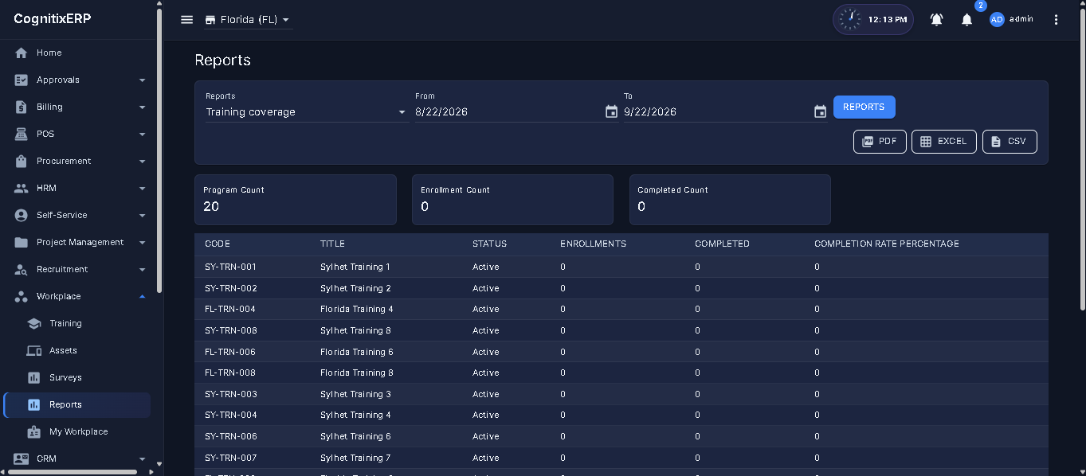
Task: Export the report as CSV
Action: 1010,142
